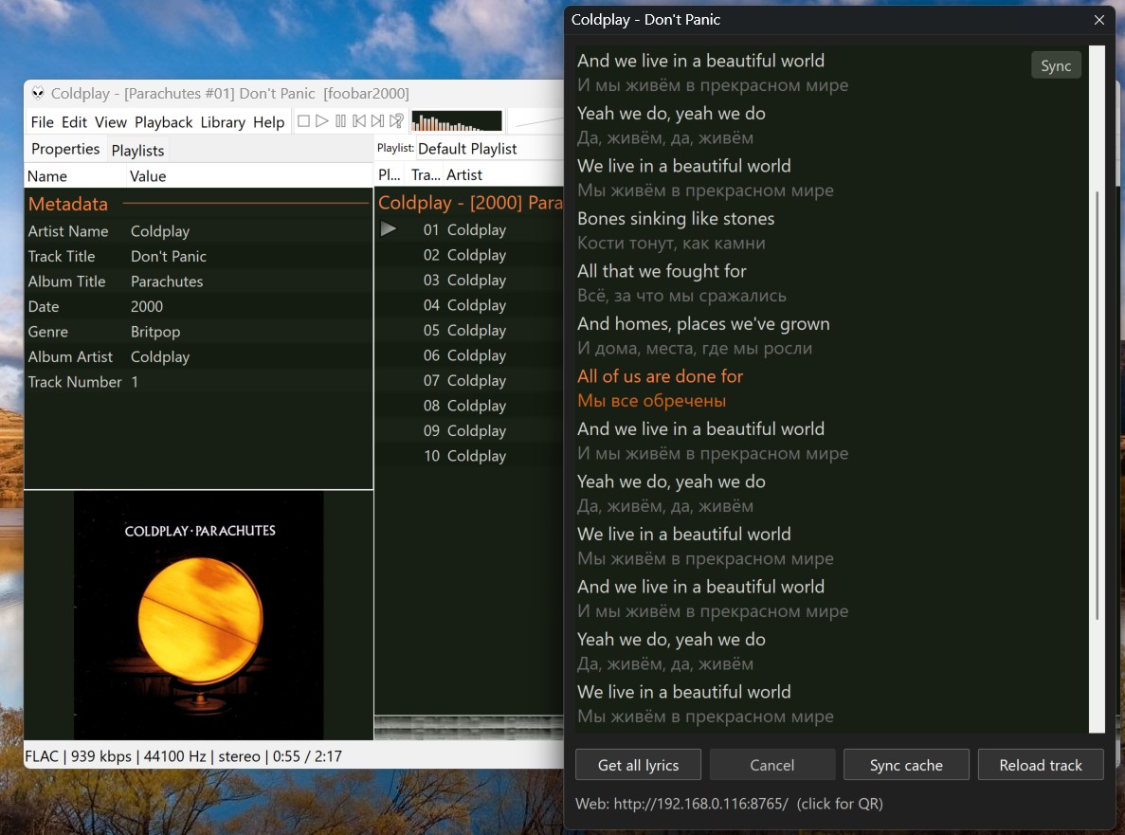Pause the current track
Viewport: 1125px width, 835px height.
point(341,121)
